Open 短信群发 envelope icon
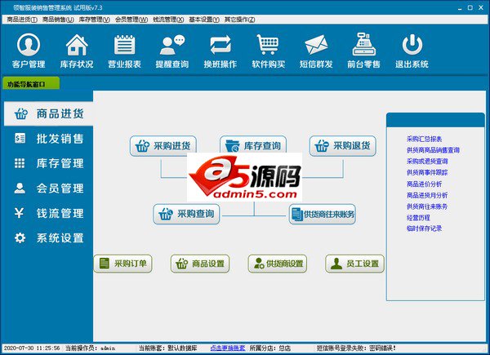 [316, 51]
